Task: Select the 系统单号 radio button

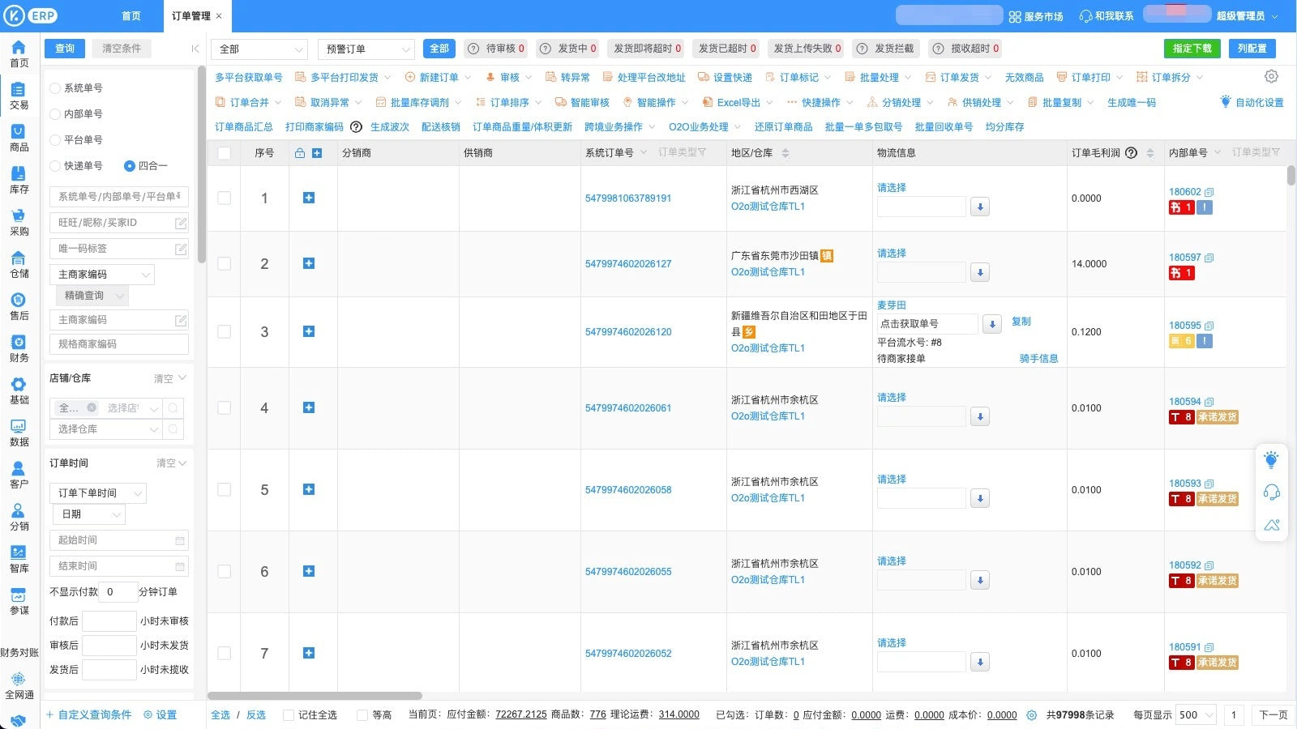Action: point(55,87)
